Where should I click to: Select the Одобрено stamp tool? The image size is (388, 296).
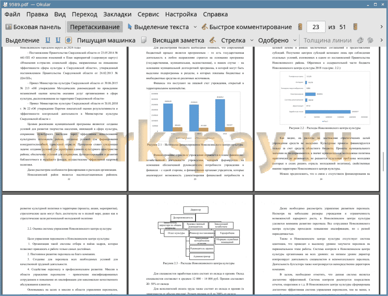pos(273,40)
